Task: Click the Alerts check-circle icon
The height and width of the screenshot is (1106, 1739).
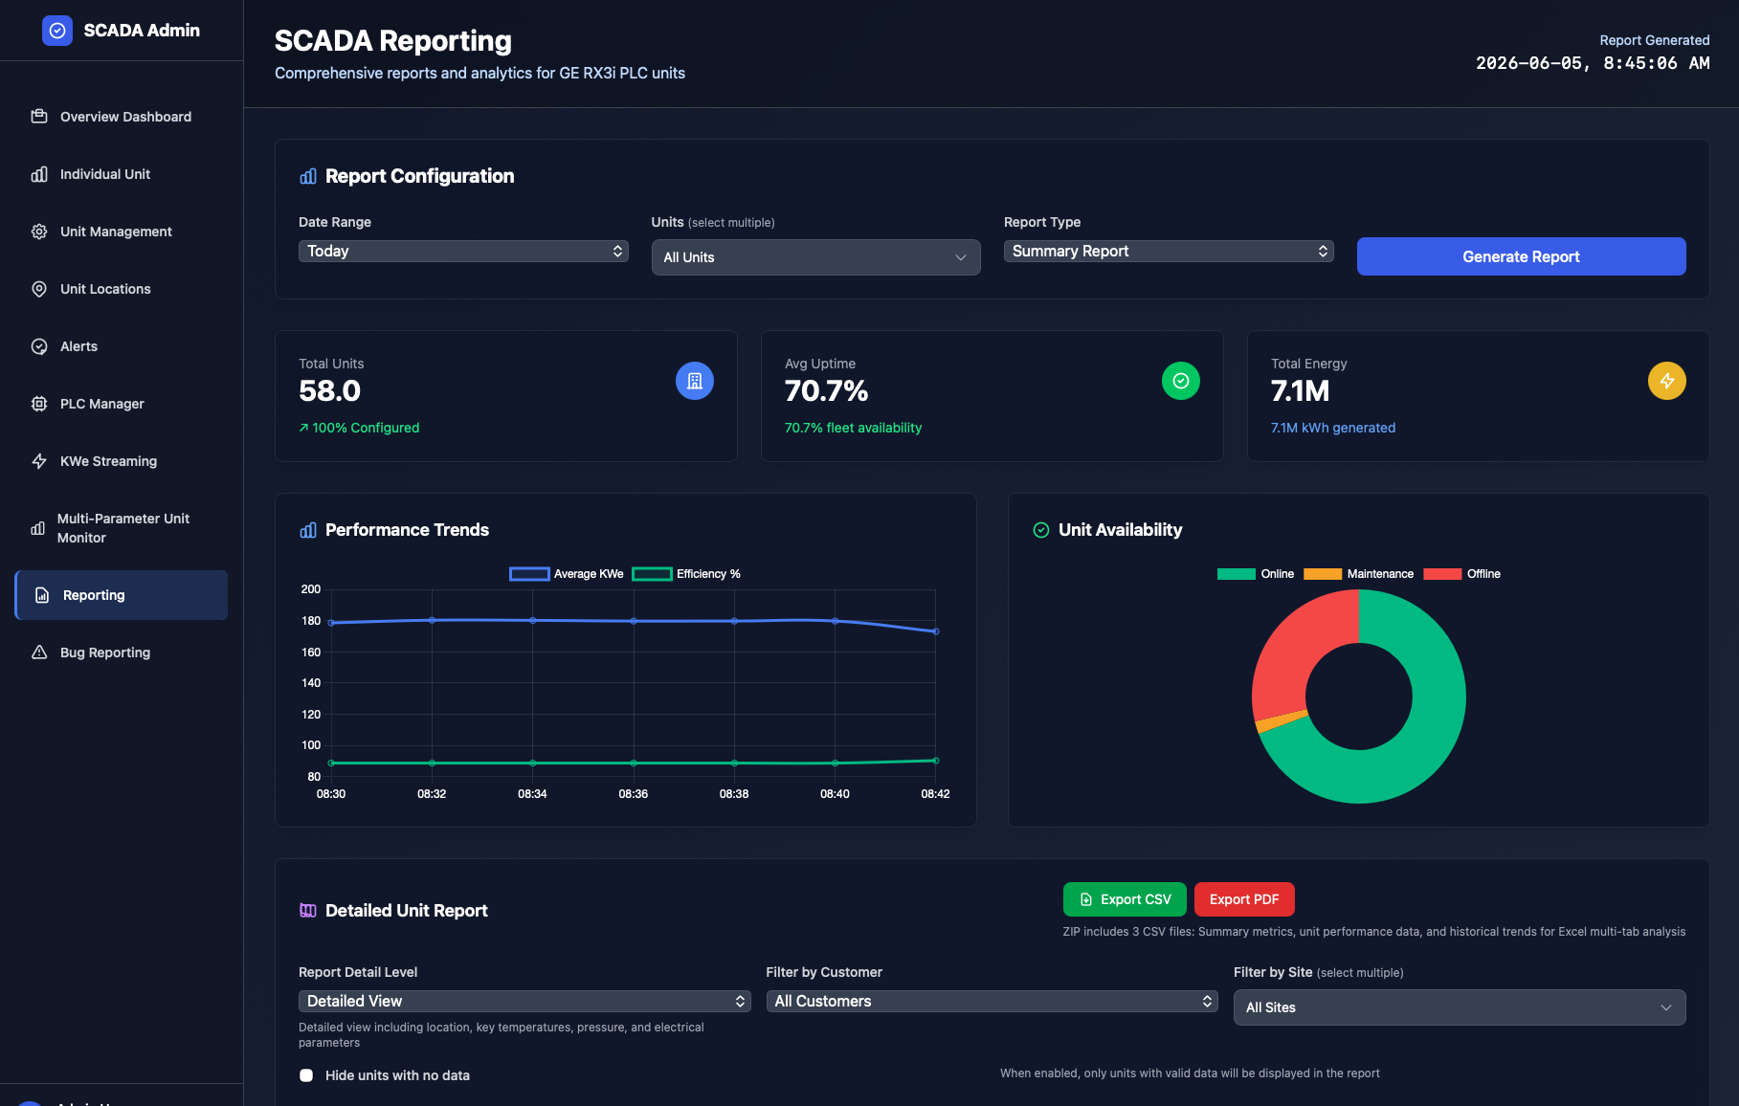Action: coord(39,346)
